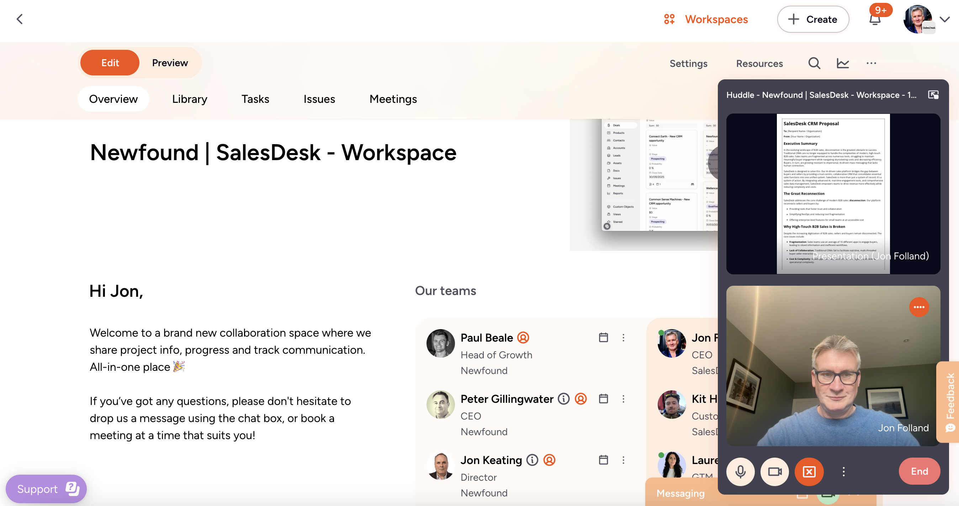The width and height of the screenshot is (959, 506).
Task: Open Paul Beale's three-dot options menu
Action: pos(623,337)
